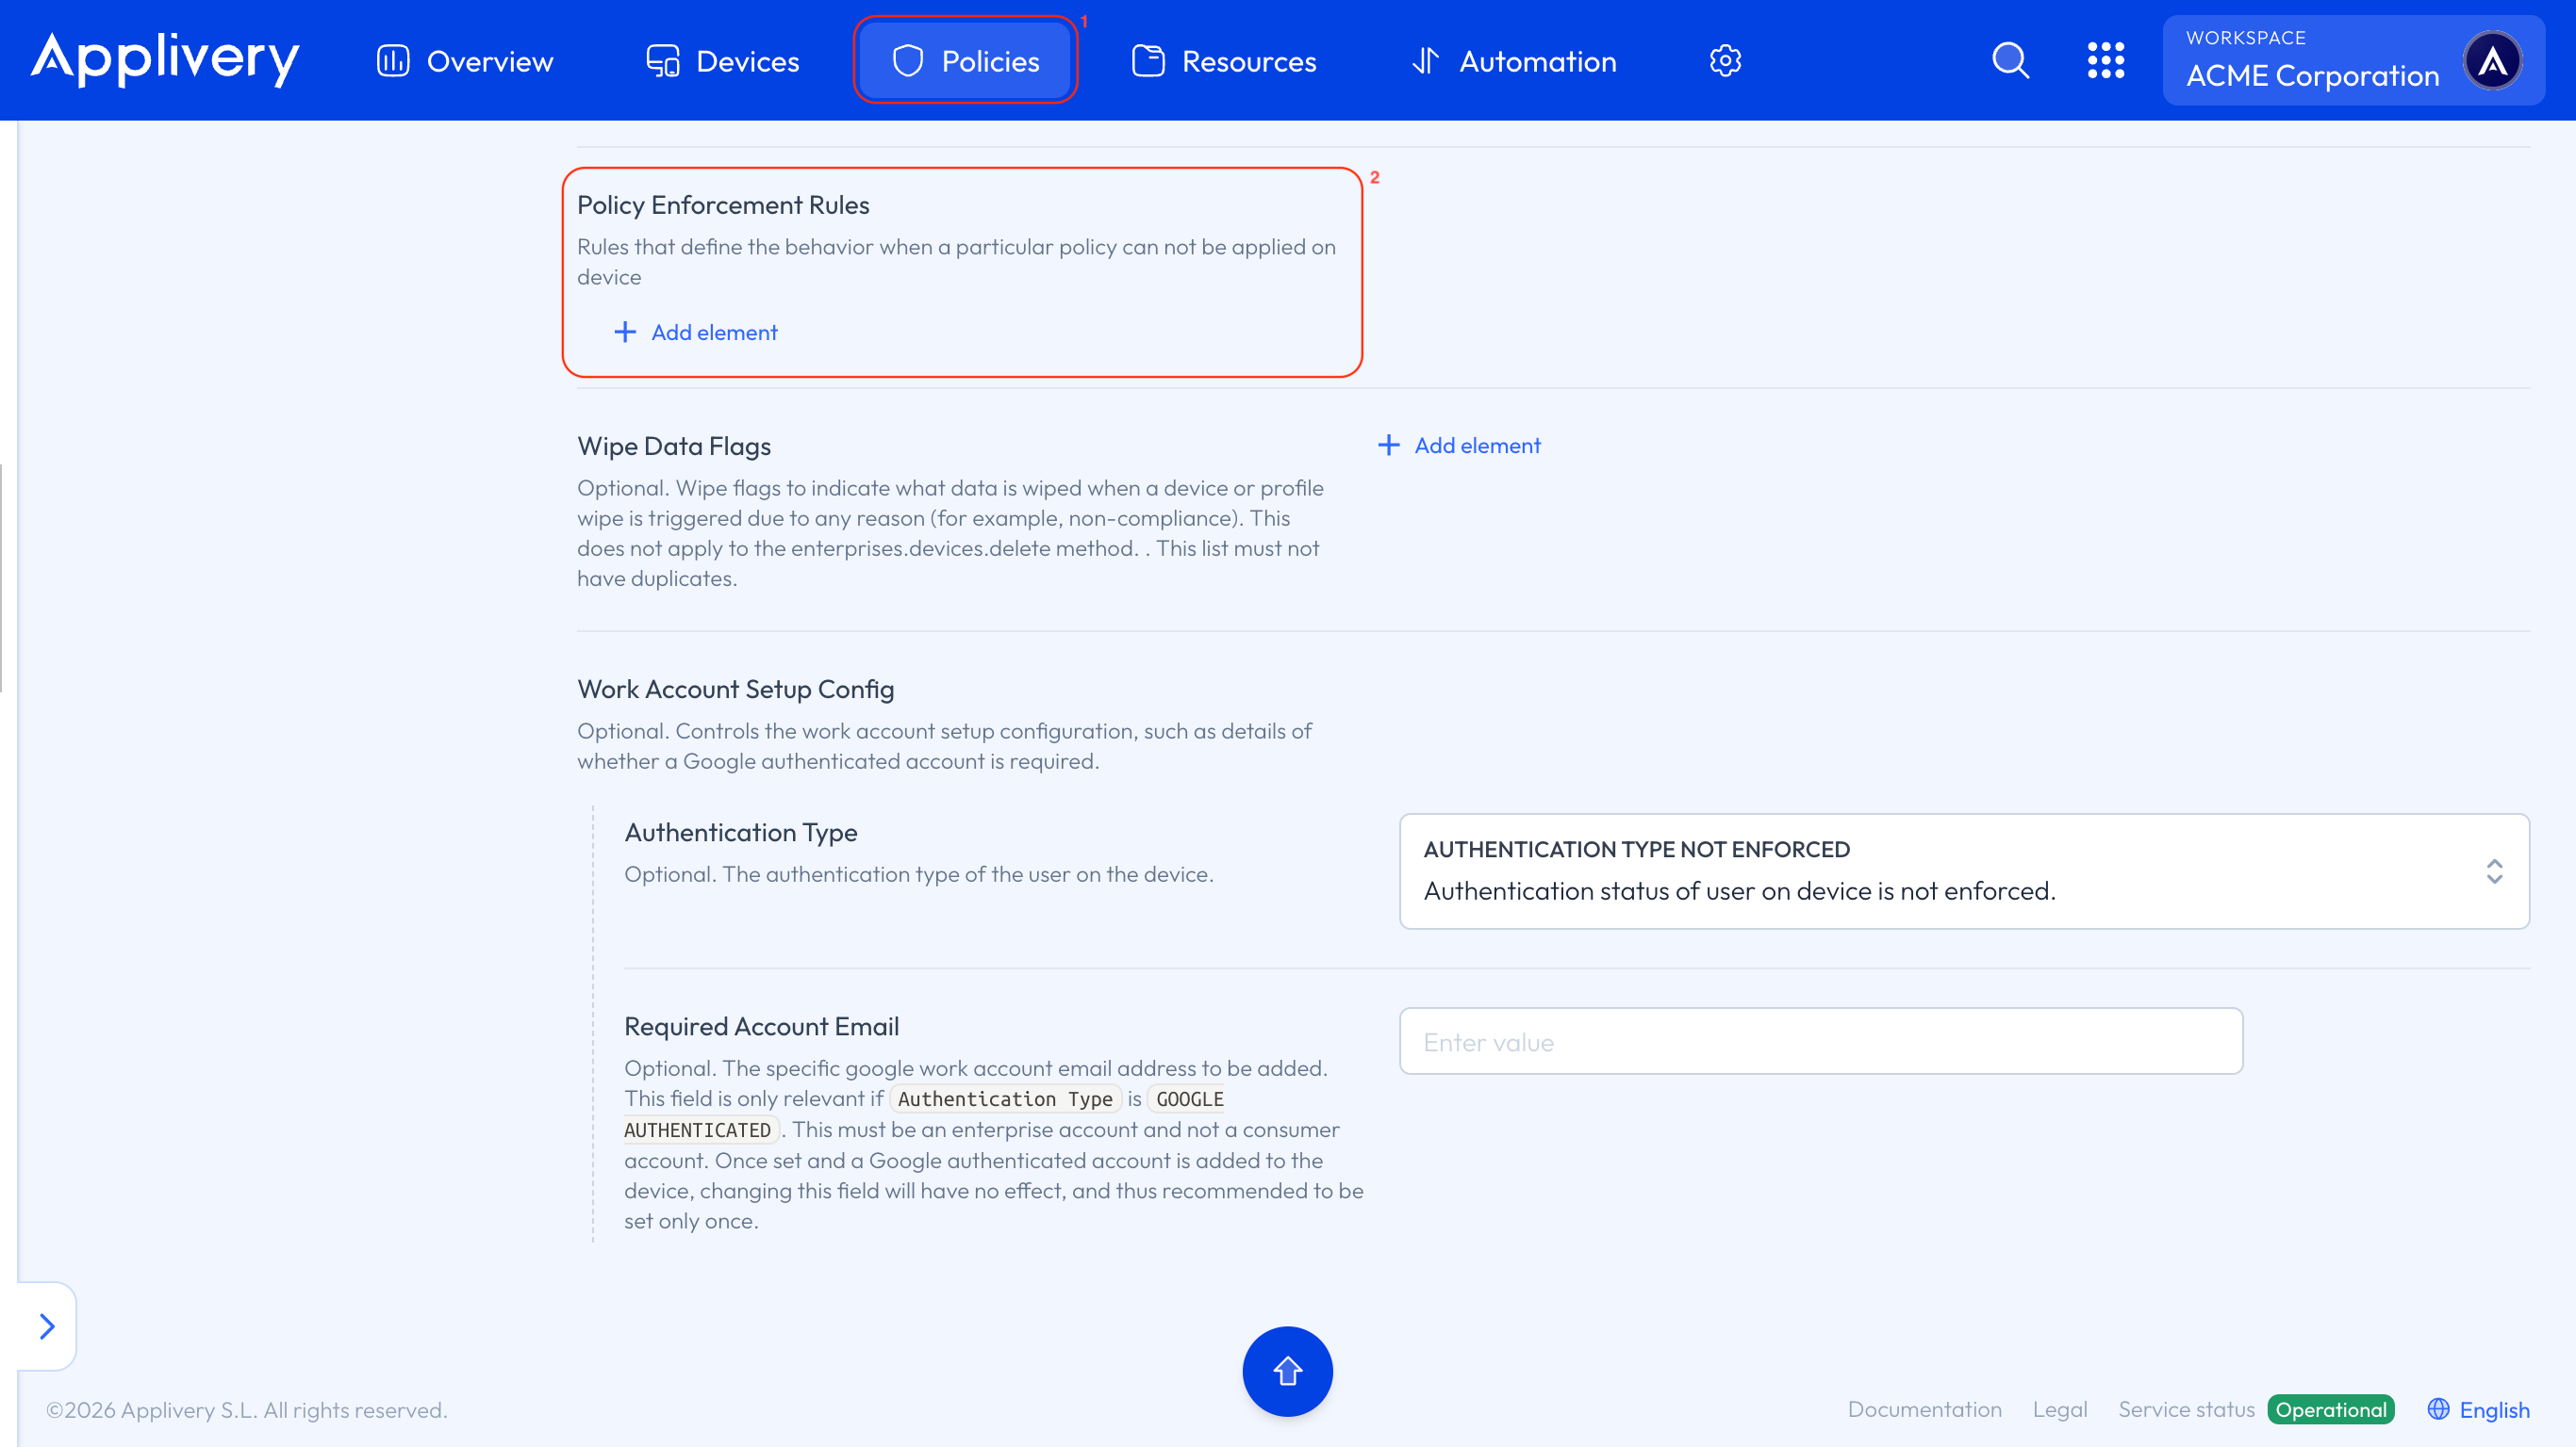Open the Documentation footer link
This screenshot has width=2576, height=1447.
(1924, 1409)
